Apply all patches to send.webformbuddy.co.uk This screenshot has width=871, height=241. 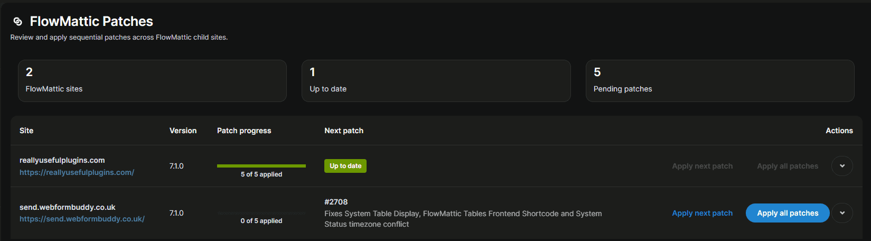pyautogui.click(x=788, y=213)
